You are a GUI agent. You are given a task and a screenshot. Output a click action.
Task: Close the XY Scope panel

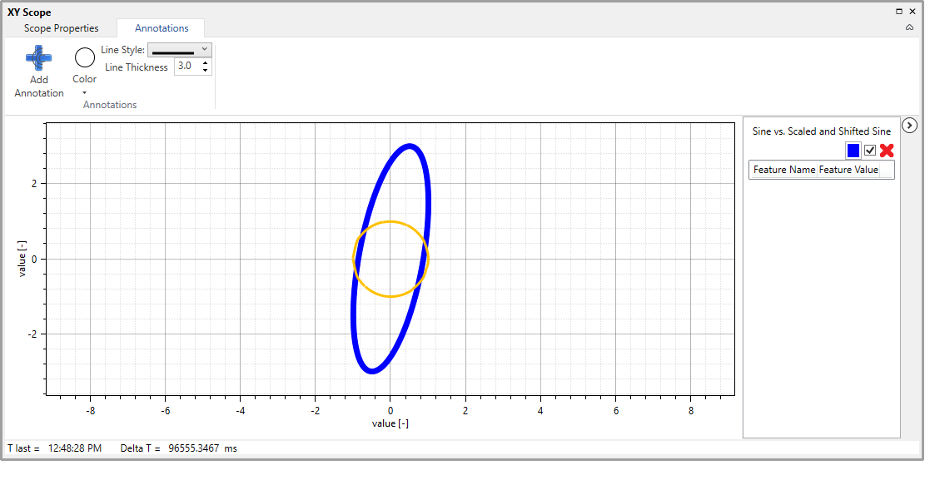[x=912, y=12]
